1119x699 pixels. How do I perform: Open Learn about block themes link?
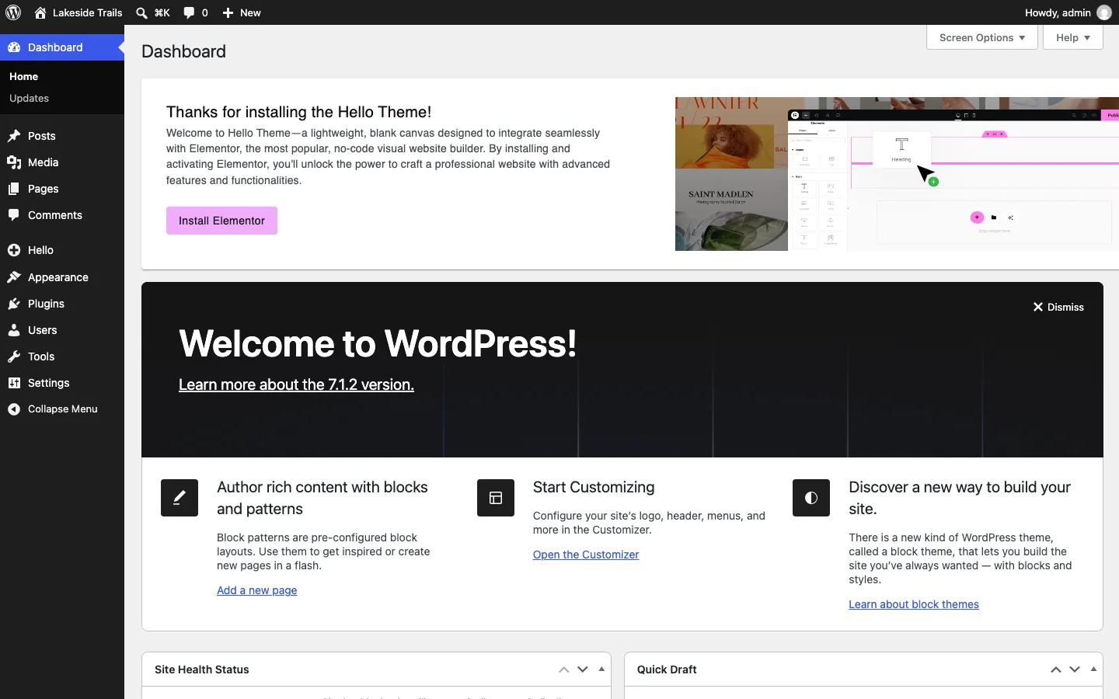pyautogui.click(x=914, y=604)
